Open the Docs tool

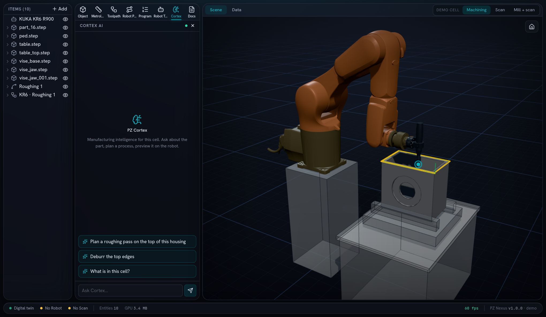point(192,12)
